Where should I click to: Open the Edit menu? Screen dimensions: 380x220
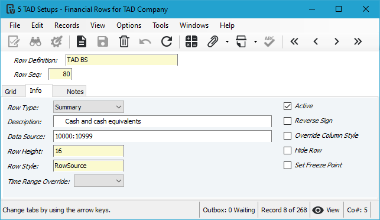click(37, 25)
